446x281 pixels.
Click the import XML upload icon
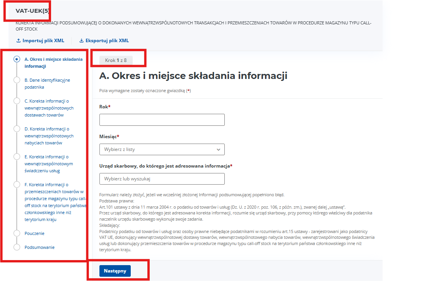18,41
